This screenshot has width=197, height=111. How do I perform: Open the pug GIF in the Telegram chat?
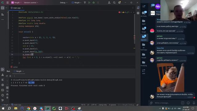tap(171, 77)
